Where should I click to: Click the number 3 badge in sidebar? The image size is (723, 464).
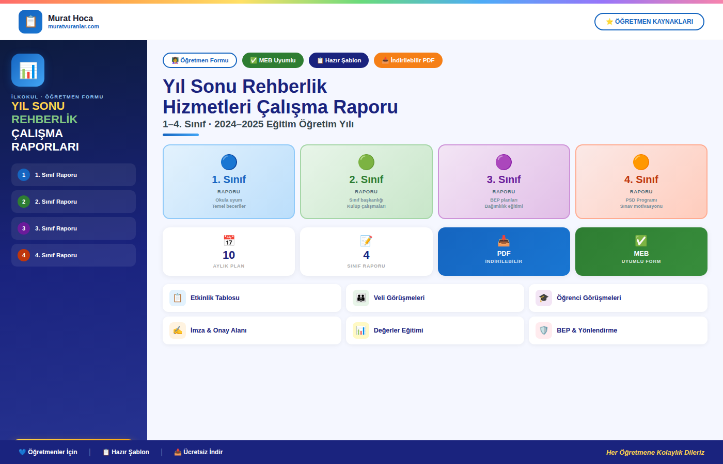click(x=24, y=228)
